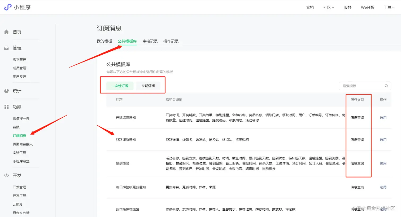401x217 pixels.
Task: Open 统计 section in the sidebar
Action: (17, 91)
